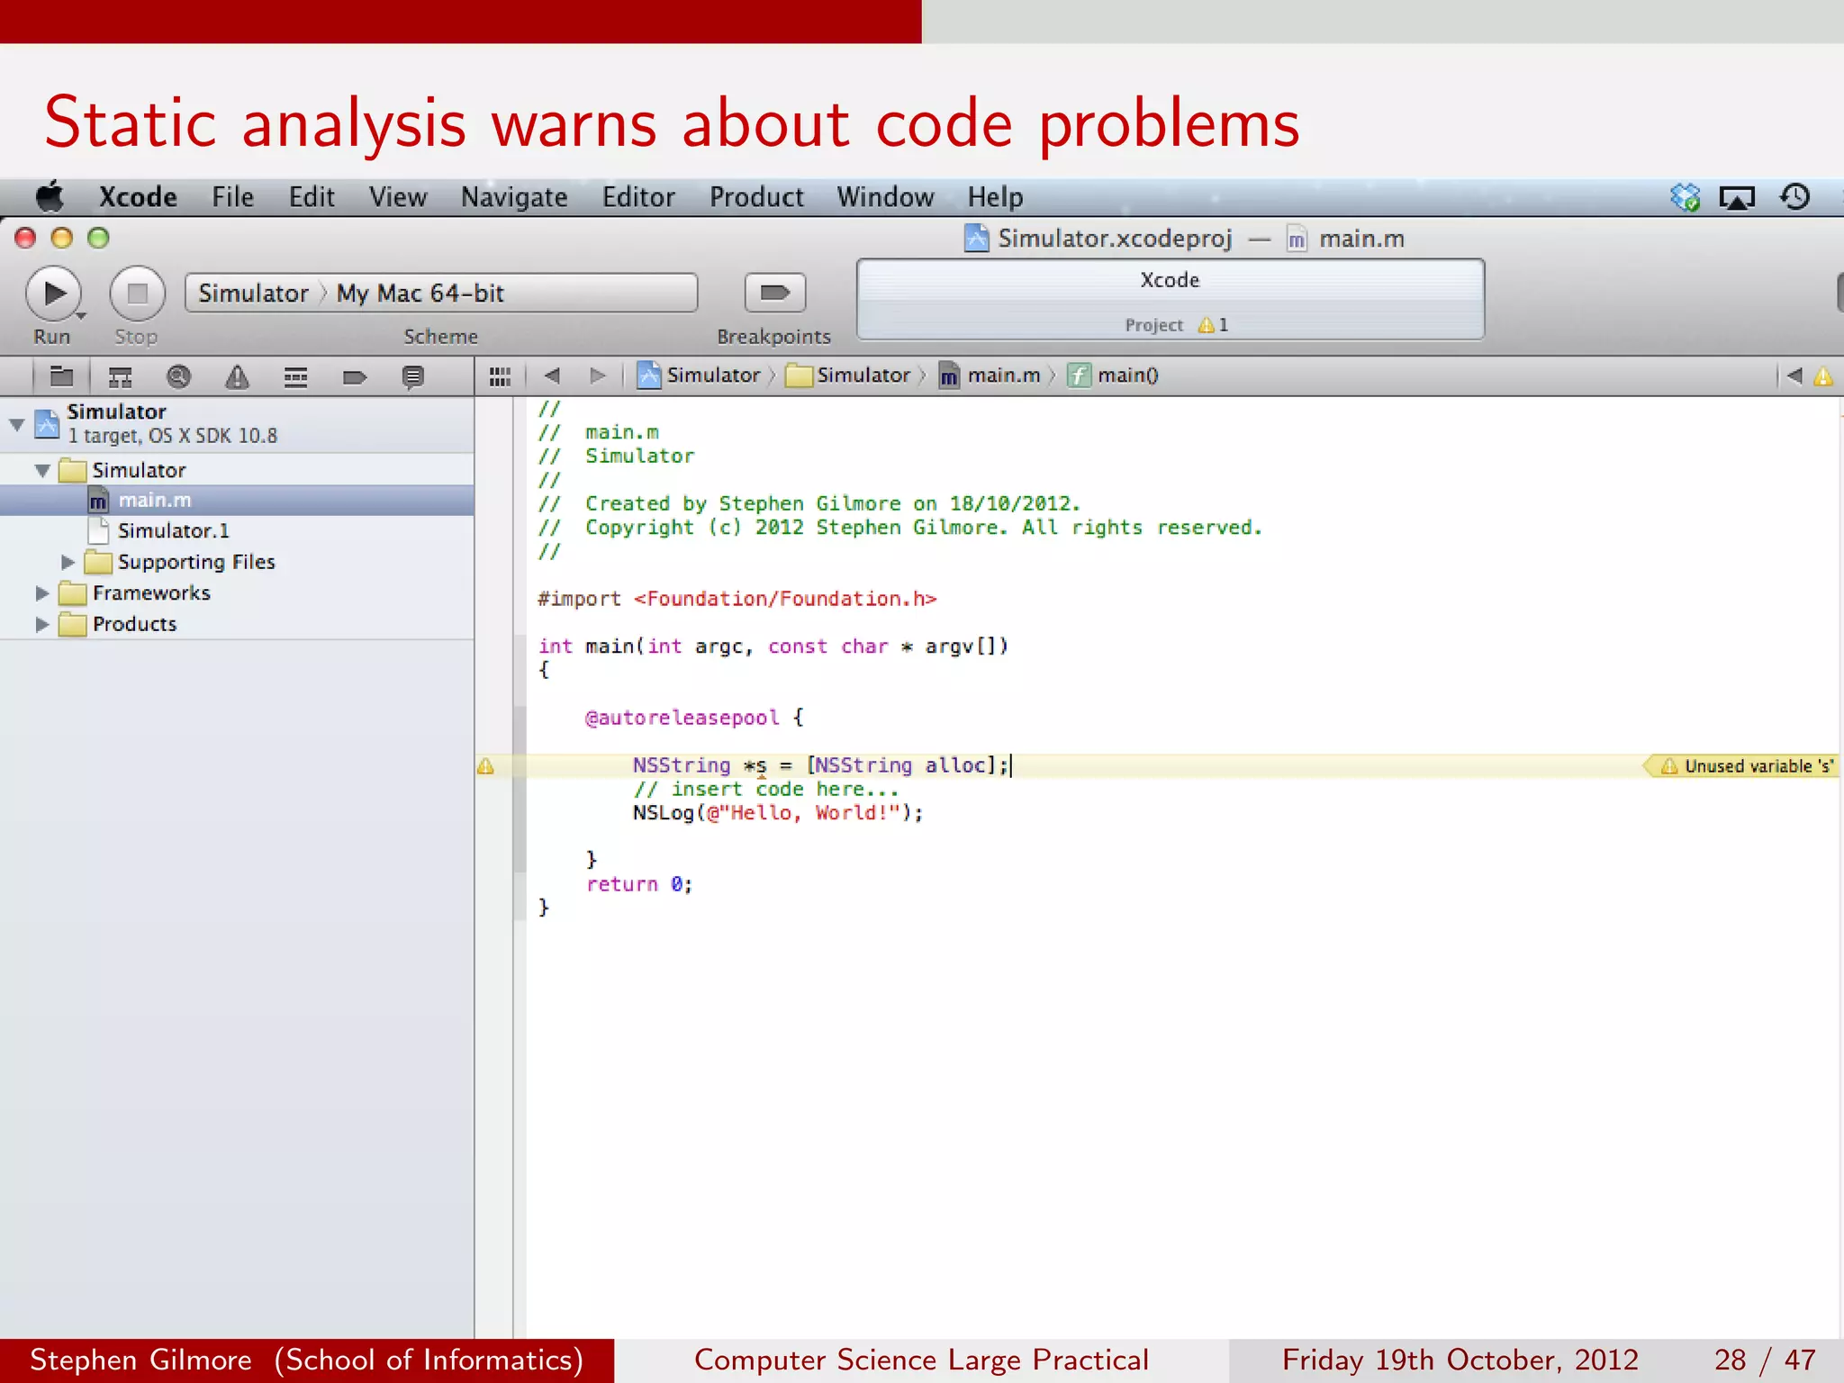The image size is (1844, 1383).
Task: Click the jump bar warning icon
Action: coord(1823,376)
